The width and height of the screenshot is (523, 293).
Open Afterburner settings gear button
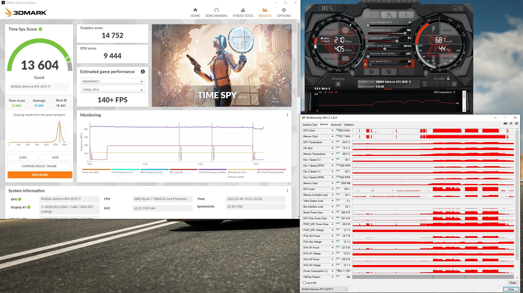tap(371, 72)
